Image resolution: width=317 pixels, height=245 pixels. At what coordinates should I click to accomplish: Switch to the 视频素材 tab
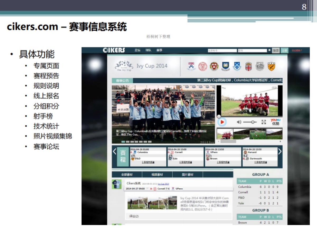[157, 175]
